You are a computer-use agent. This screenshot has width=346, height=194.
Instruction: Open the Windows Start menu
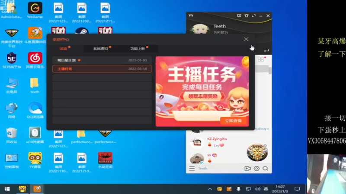(x=7, y=189)
